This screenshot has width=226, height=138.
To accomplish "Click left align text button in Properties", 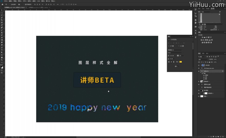I will pos(169,62).
